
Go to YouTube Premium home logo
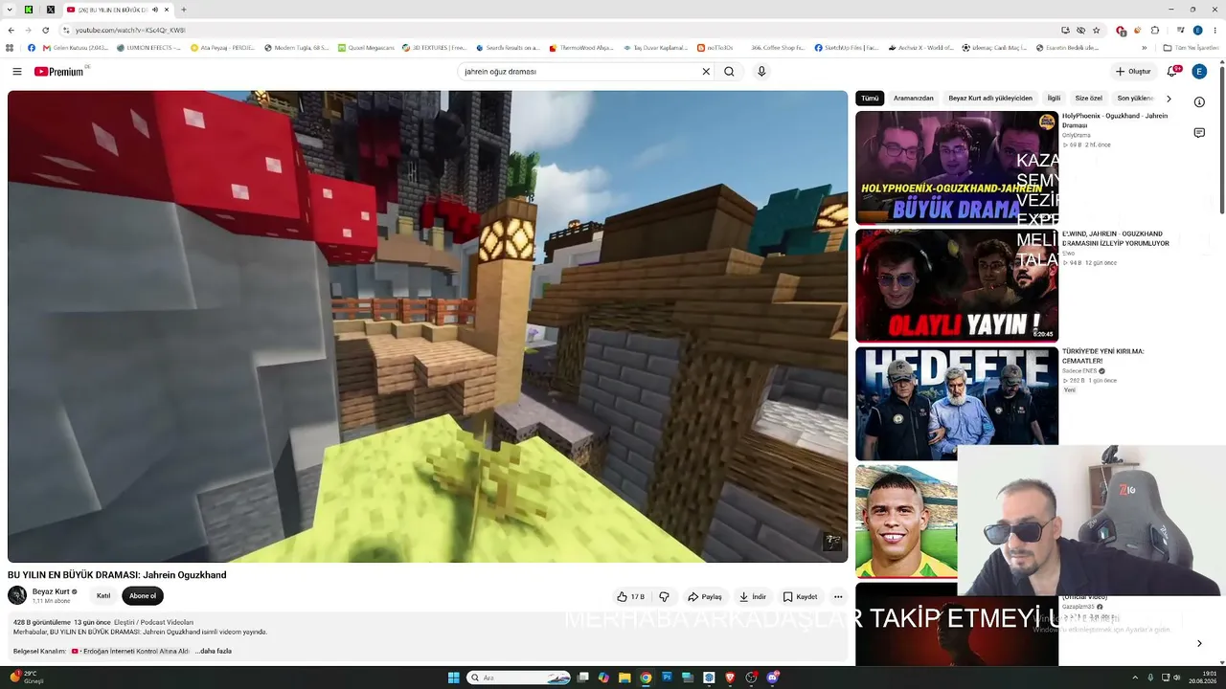click(x=59, y=72)
